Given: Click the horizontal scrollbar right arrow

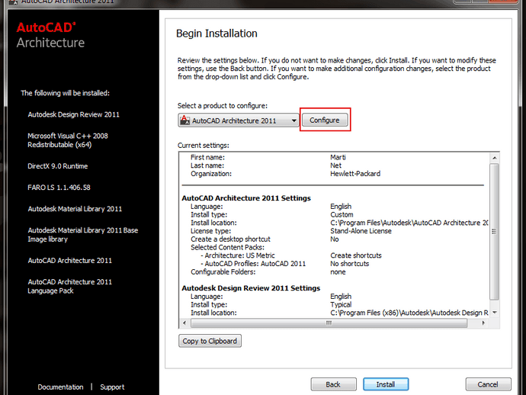Looking at the screenshot, I should [x=483, y=323].
